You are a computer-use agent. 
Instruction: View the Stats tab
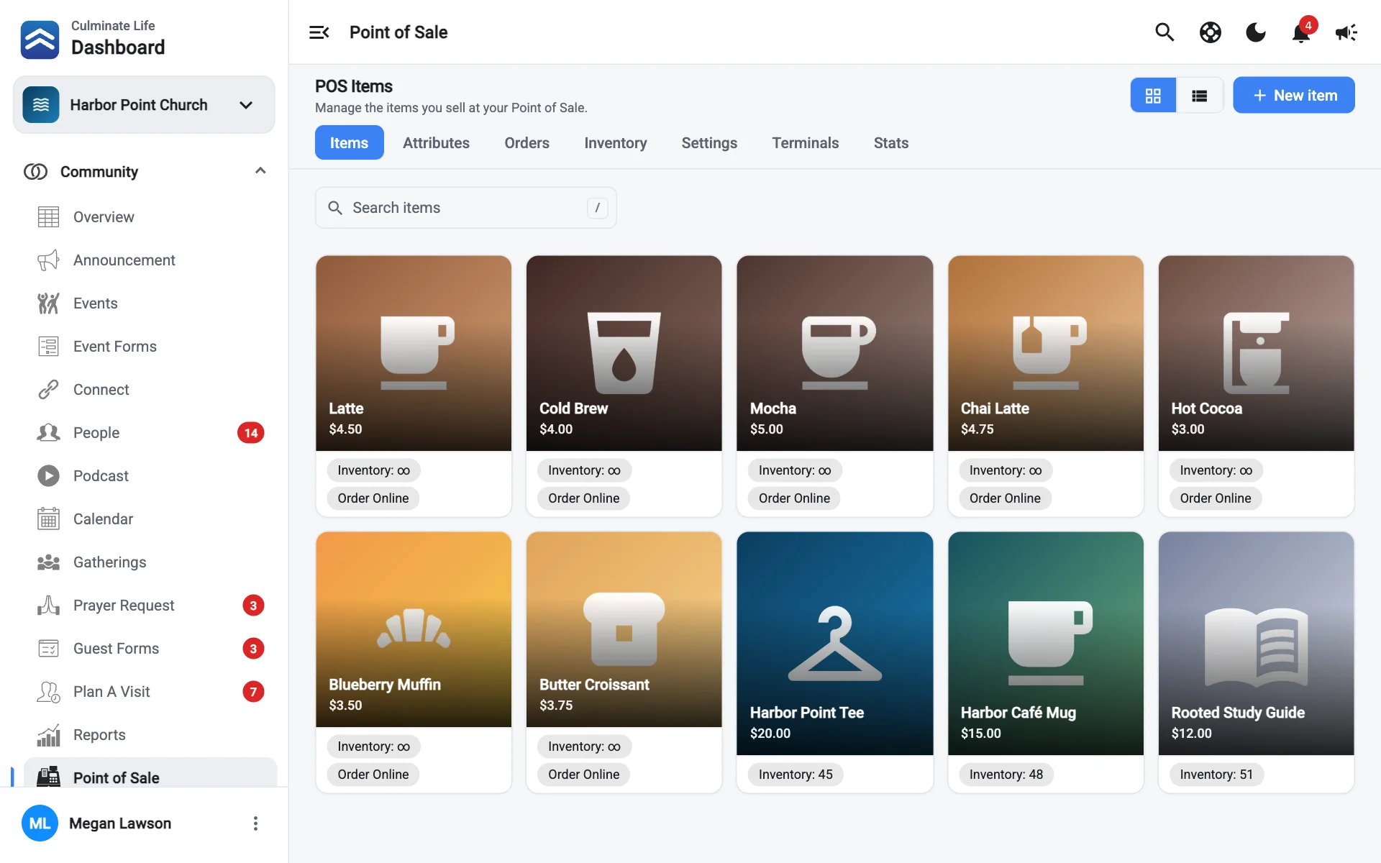click(890, 142)
